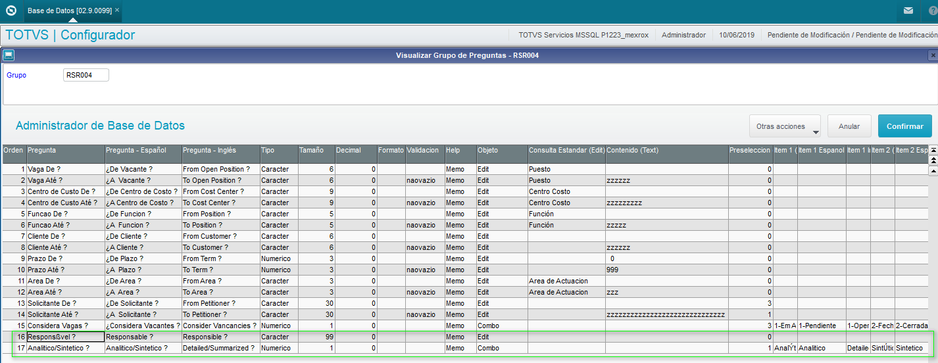Select 'Puesto' consulta in Vaga De row
Image resolution: width=938 pixels, height=363 pixels.
566,169
